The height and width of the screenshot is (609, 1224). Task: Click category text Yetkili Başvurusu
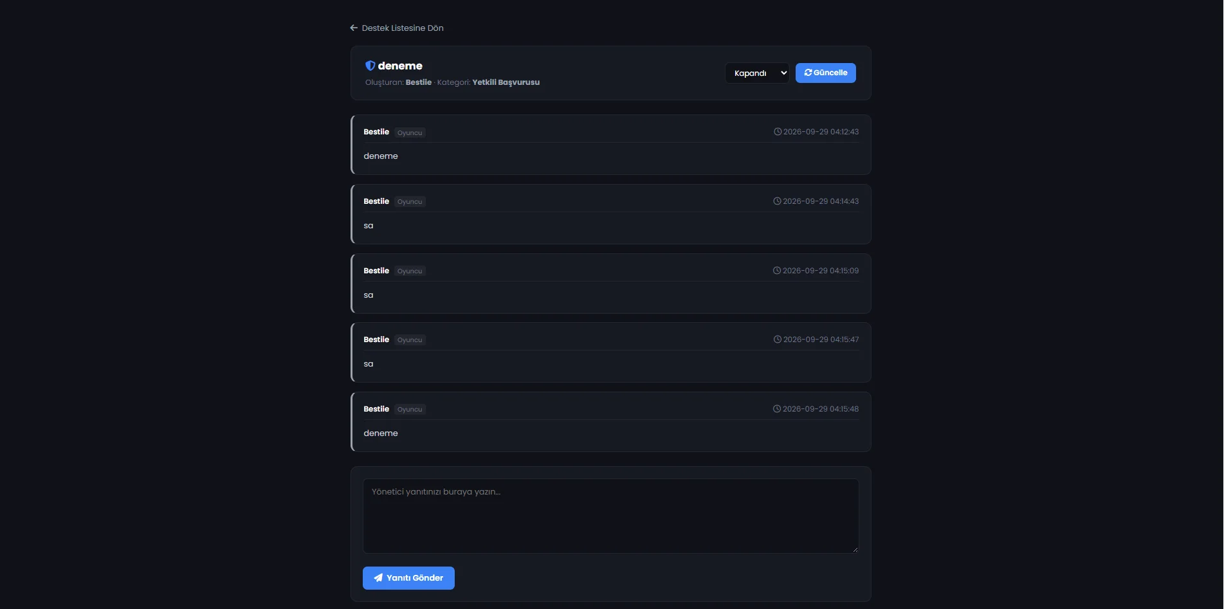point(506,82)
